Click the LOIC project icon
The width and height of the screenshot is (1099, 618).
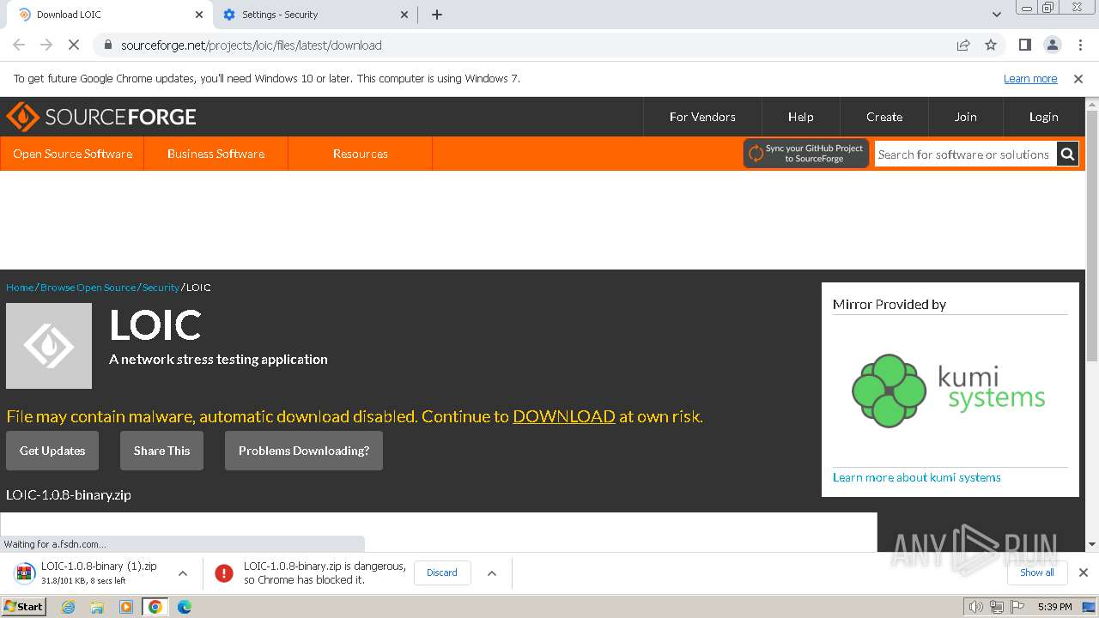pos(49,346)
